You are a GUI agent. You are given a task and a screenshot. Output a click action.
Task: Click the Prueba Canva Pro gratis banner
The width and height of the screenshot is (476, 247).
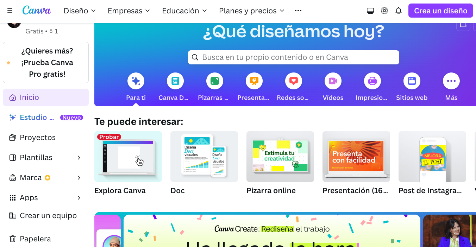(46, 63)
